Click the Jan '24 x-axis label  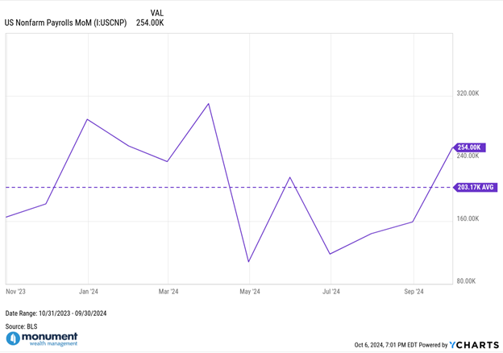pyautogui.click(x=89, y=292)
